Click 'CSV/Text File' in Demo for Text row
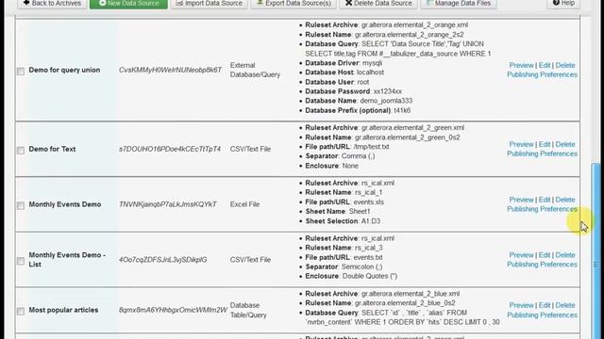Image resolution: width=604 pixels, height=339 pixels. (x=250, y=149)
